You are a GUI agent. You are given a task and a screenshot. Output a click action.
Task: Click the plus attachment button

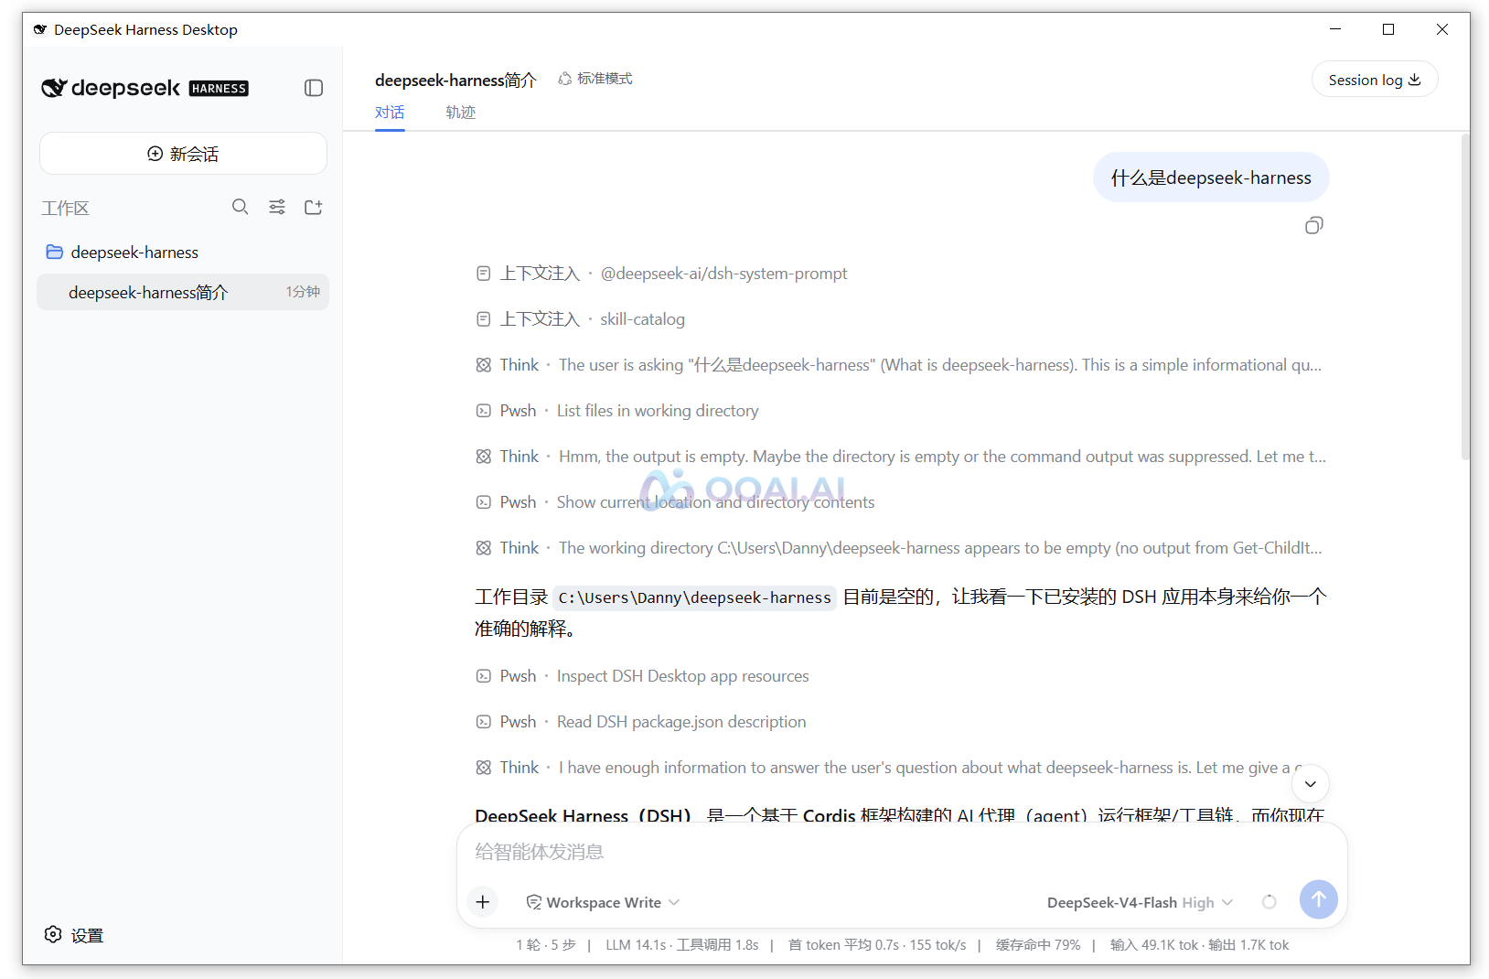coord(483,902)
